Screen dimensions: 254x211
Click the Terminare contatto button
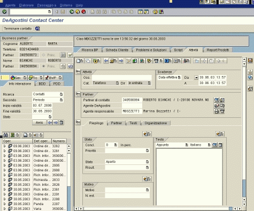click(18, 28)
